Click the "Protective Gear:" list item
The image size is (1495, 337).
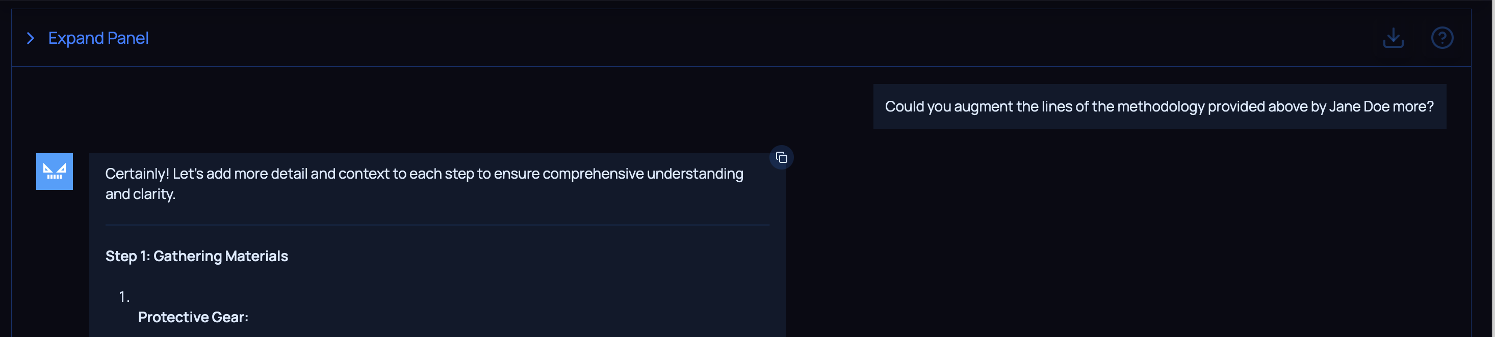193,317
